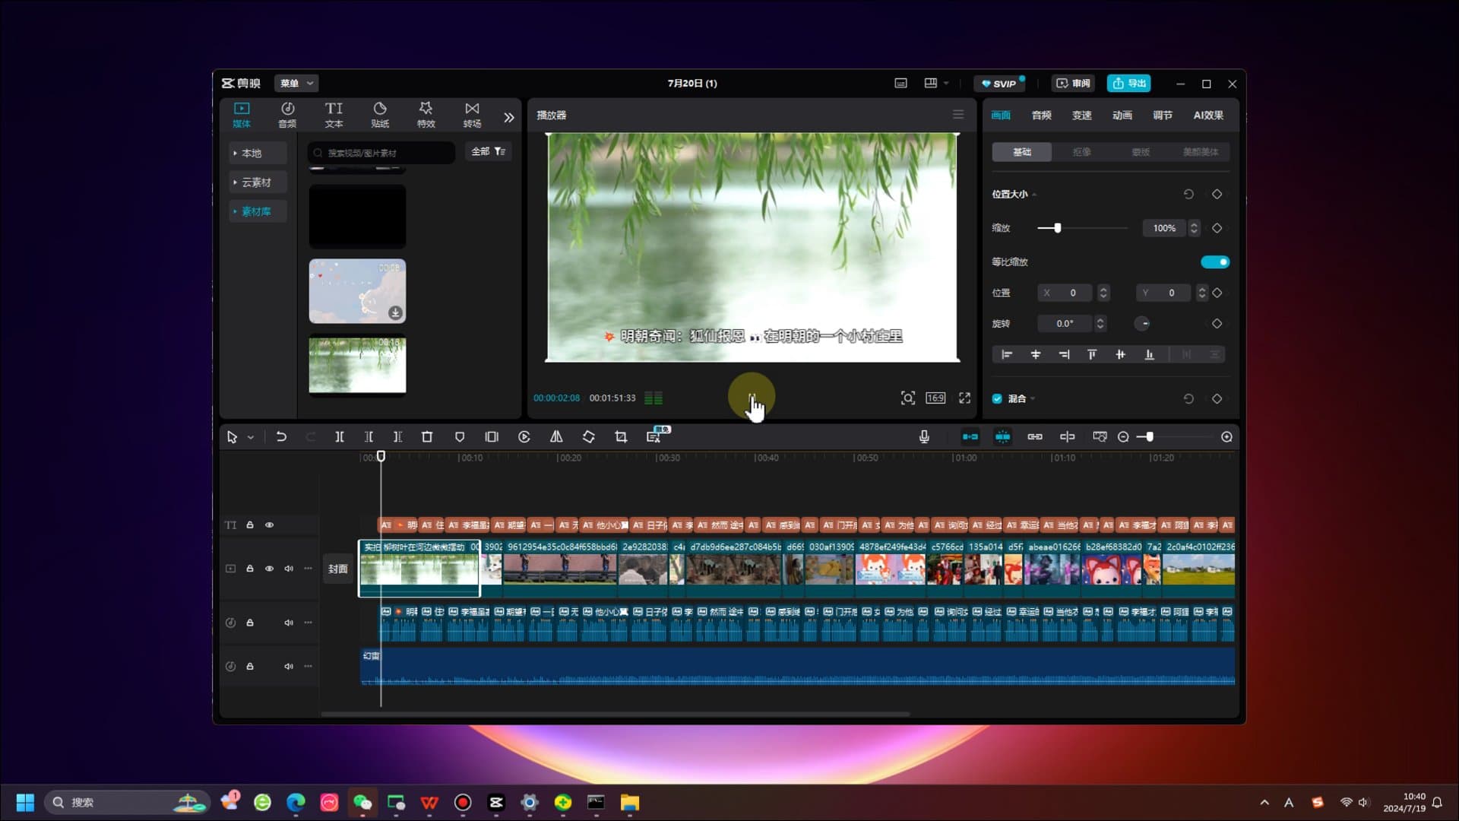Download the sky cloud clip via its download icon
Viewport: 1459px width, 821px height.
[395, 313]
